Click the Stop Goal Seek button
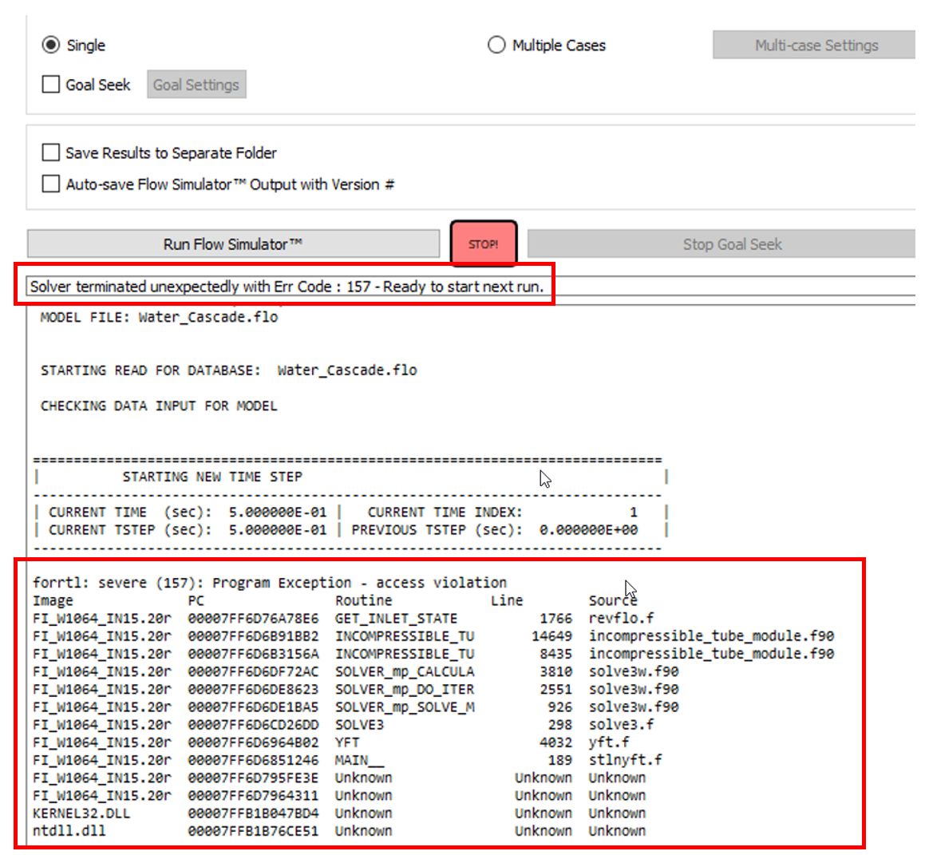929x855 pixels. pyautogui.click(x=731, y=244)
